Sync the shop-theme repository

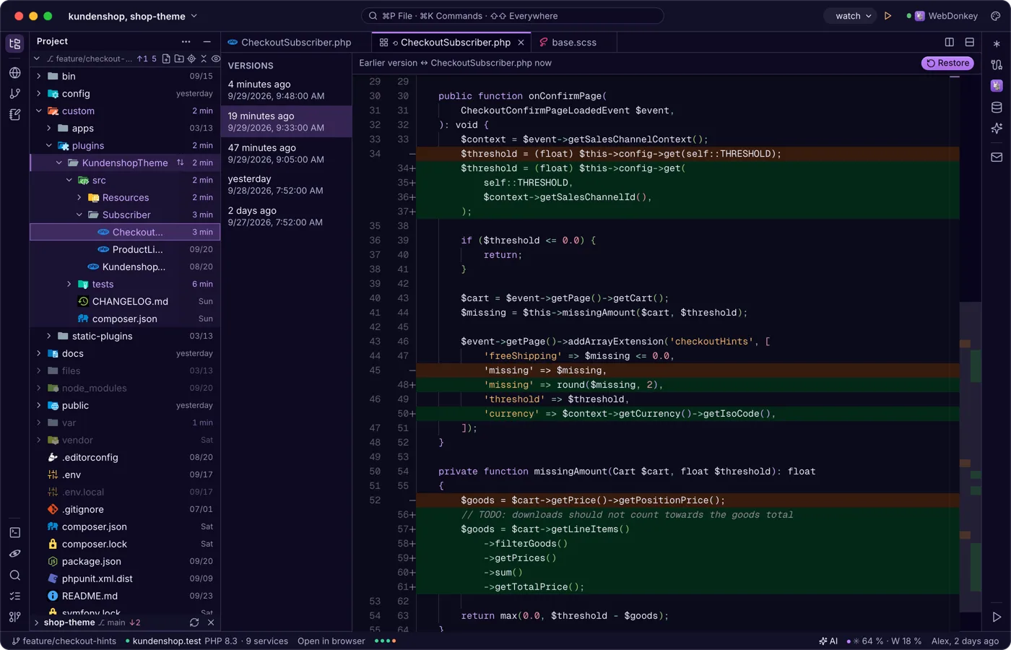(x=194, y=623)
